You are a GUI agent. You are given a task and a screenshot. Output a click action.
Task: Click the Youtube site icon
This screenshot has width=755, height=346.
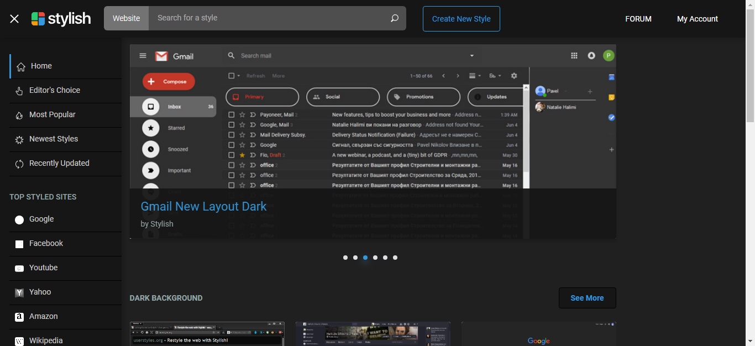19,269
